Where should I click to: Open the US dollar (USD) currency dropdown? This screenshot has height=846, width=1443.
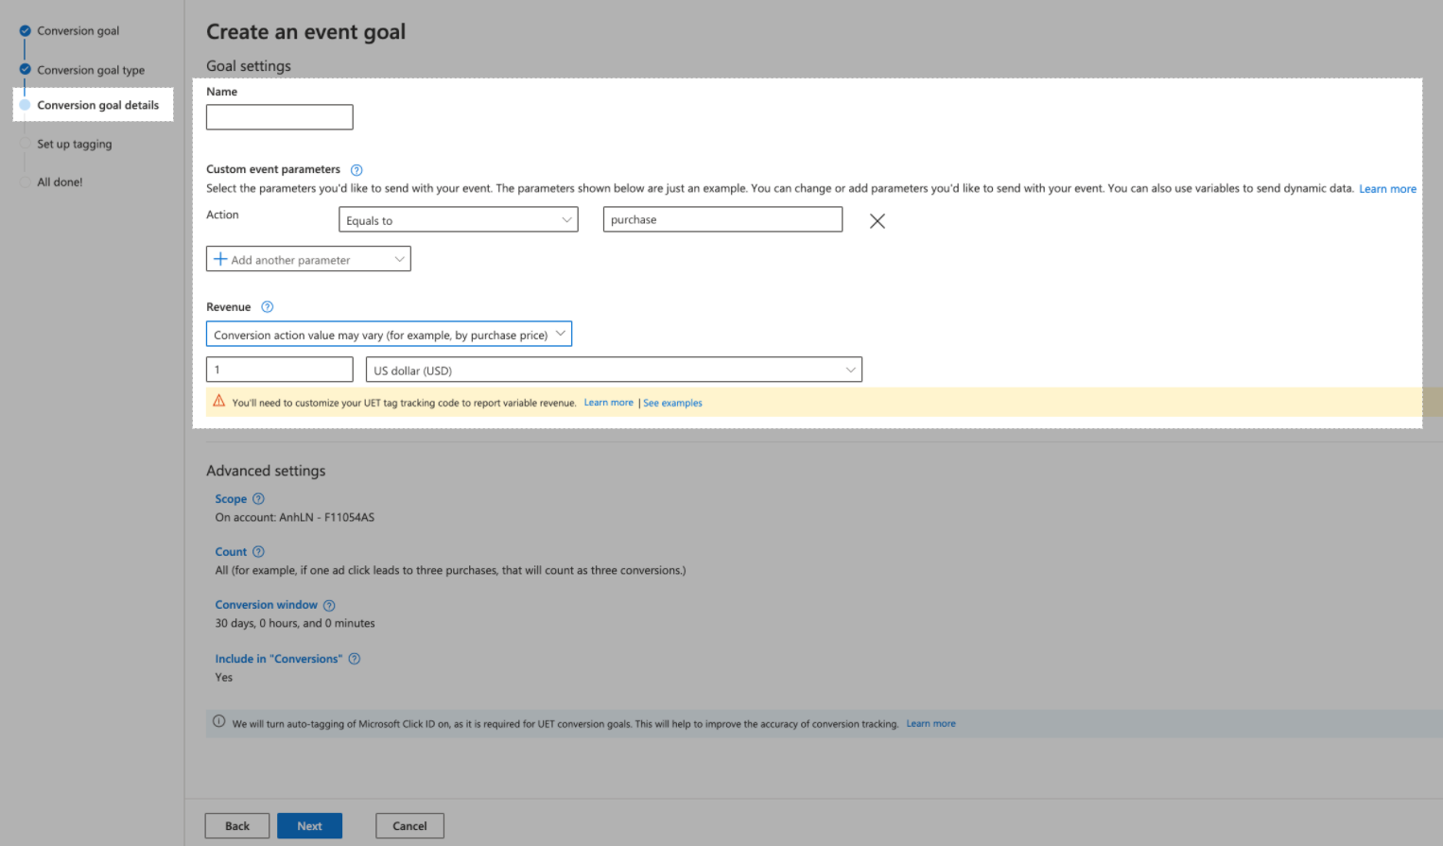point(614,370)
